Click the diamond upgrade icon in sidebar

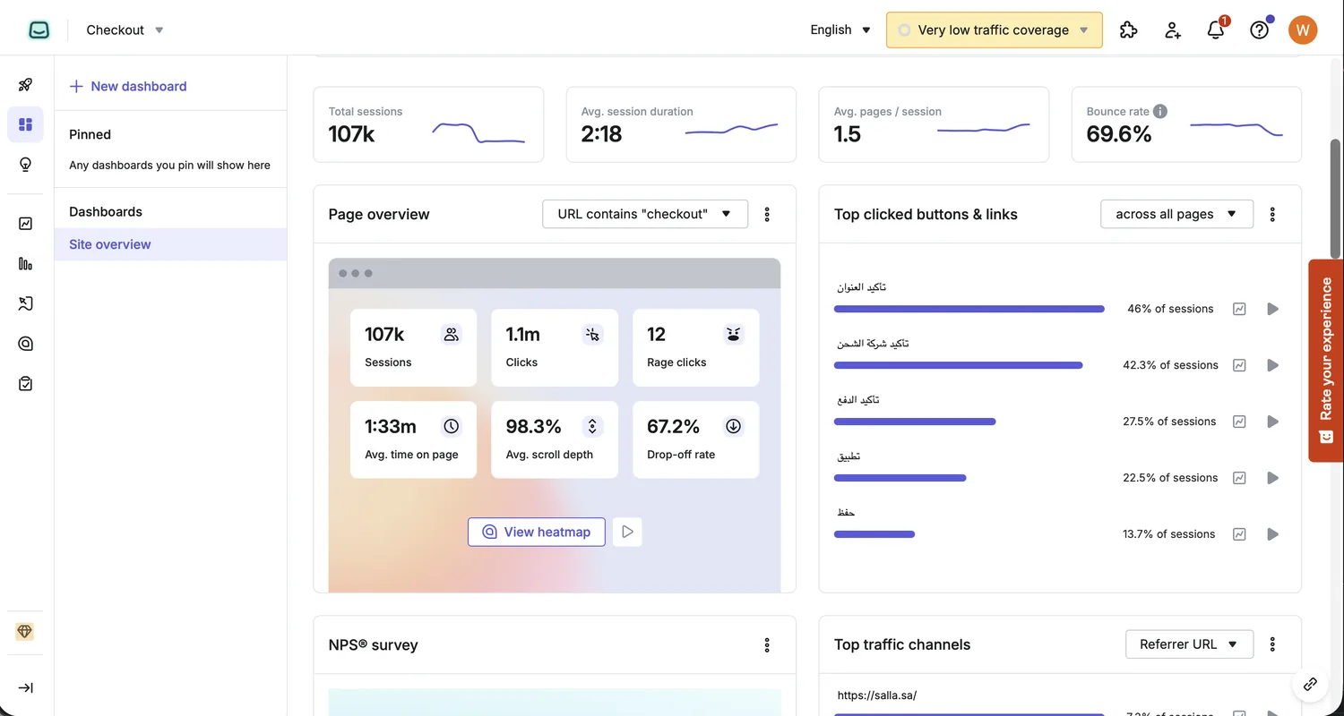coord(25,632)
